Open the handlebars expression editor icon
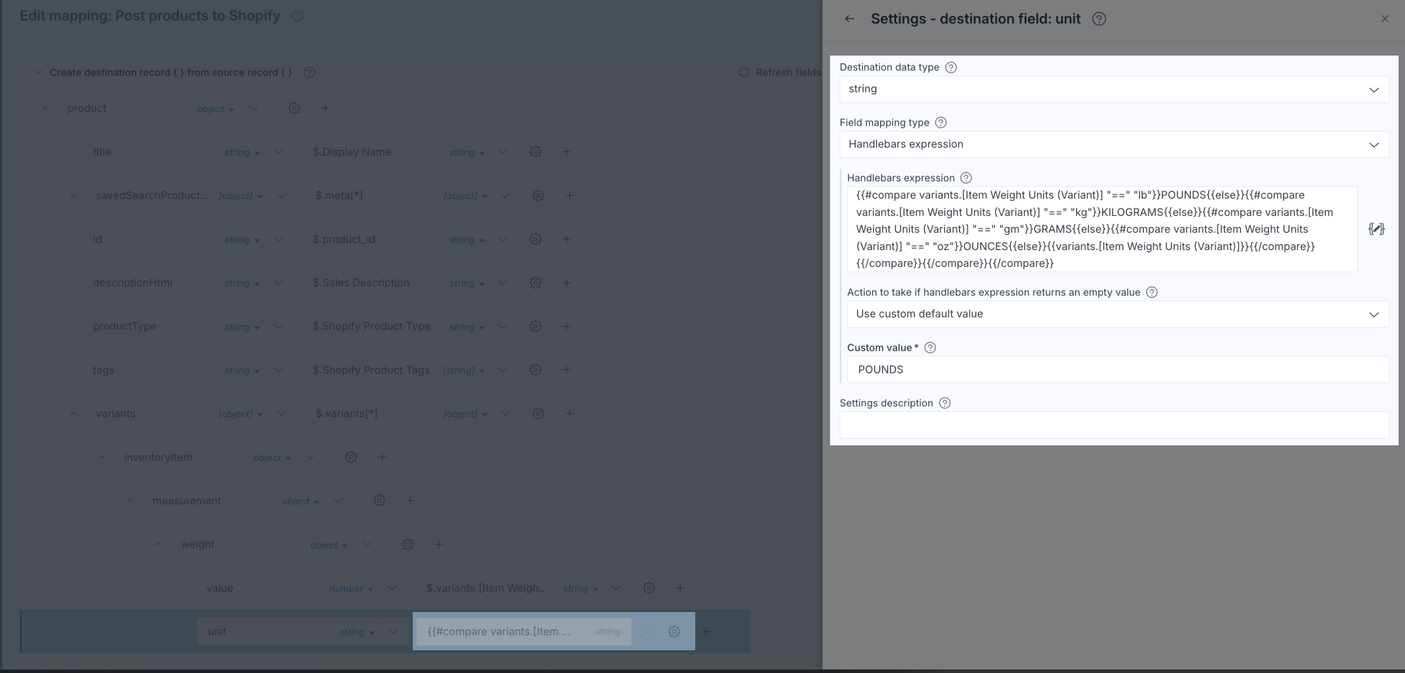The height and width of the screenshot is (673, 1405). click(1376, 229)
